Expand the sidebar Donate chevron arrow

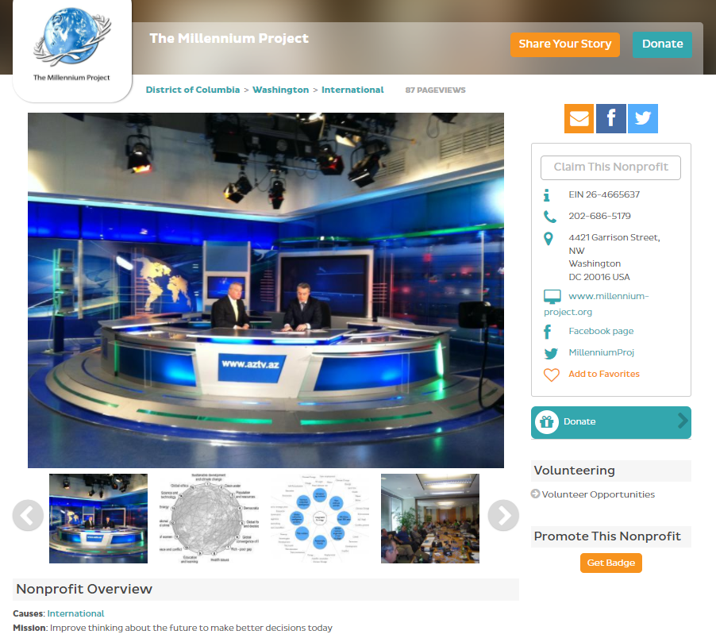(682, 421)
